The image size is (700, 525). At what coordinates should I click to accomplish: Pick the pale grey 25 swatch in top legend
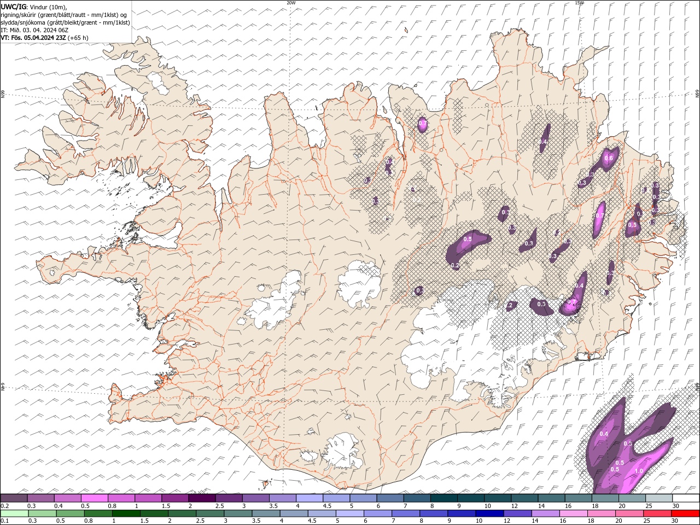pos(659,498)
